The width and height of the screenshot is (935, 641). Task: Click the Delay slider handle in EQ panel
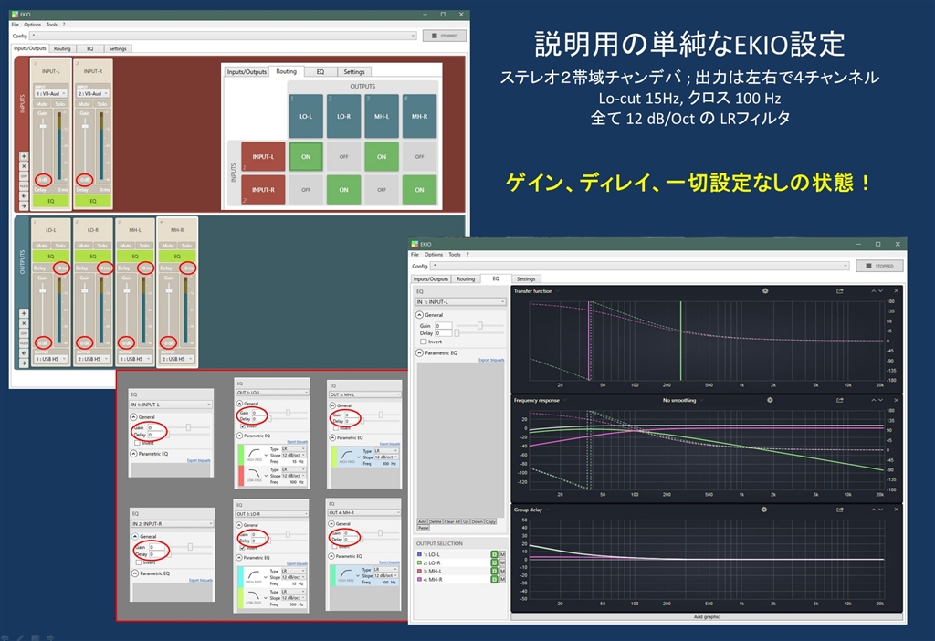point(457,333)
